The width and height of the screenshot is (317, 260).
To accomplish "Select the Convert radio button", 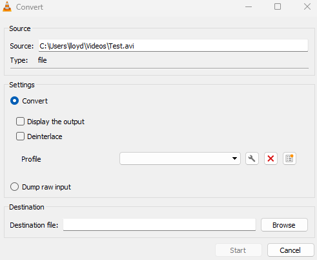I will [x=14, y=101].
